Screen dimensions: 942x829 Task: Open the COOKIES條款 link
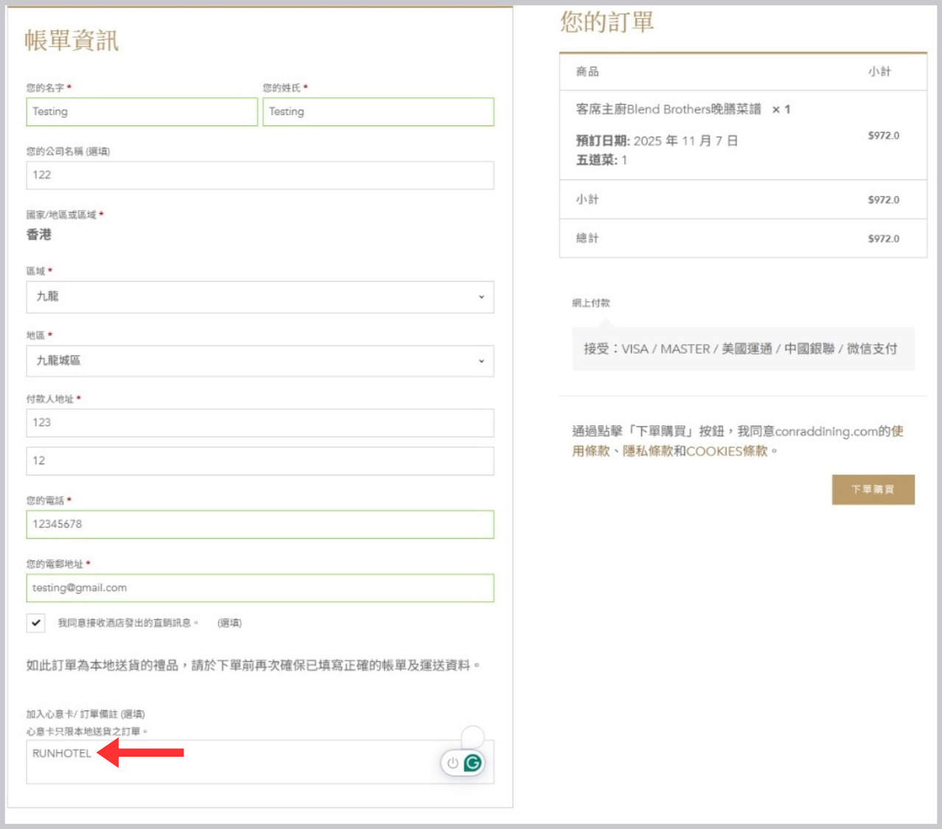point(727,451)
